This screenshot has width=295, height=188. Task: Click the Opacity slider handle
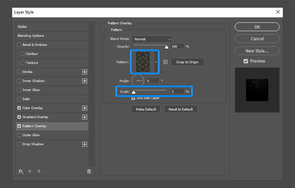coord(167,47)
